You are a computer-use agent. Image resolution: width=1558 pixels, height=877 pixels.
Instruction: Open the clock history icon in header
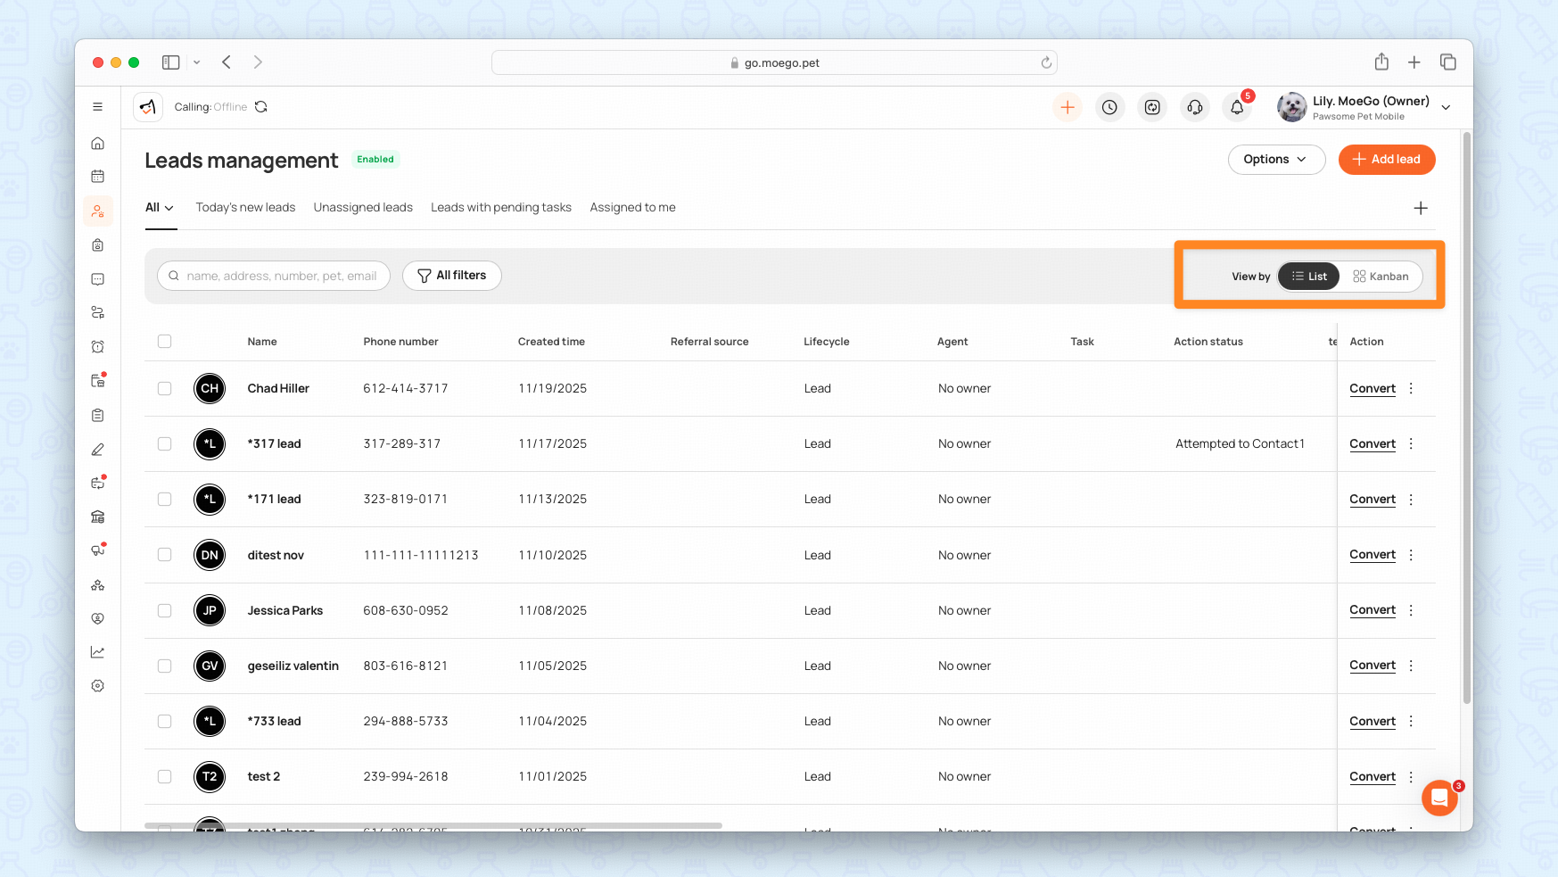pos(1109,108)
